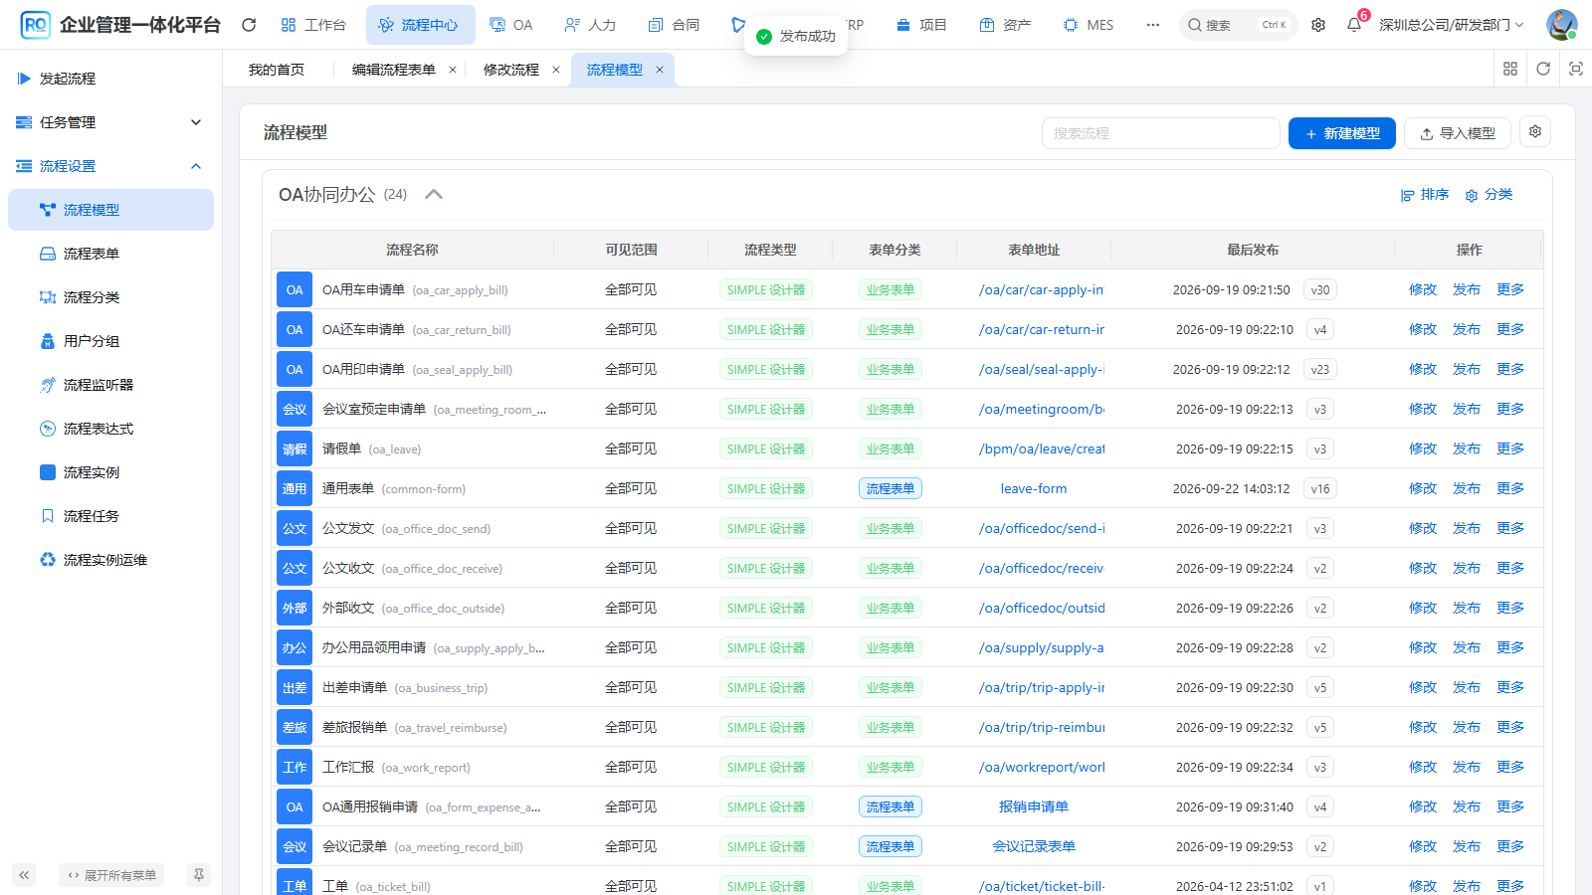This screenshot has height=895, width=1592.
Task: Open 流程监听器 in the sidebar
Action: pos(110,385)
